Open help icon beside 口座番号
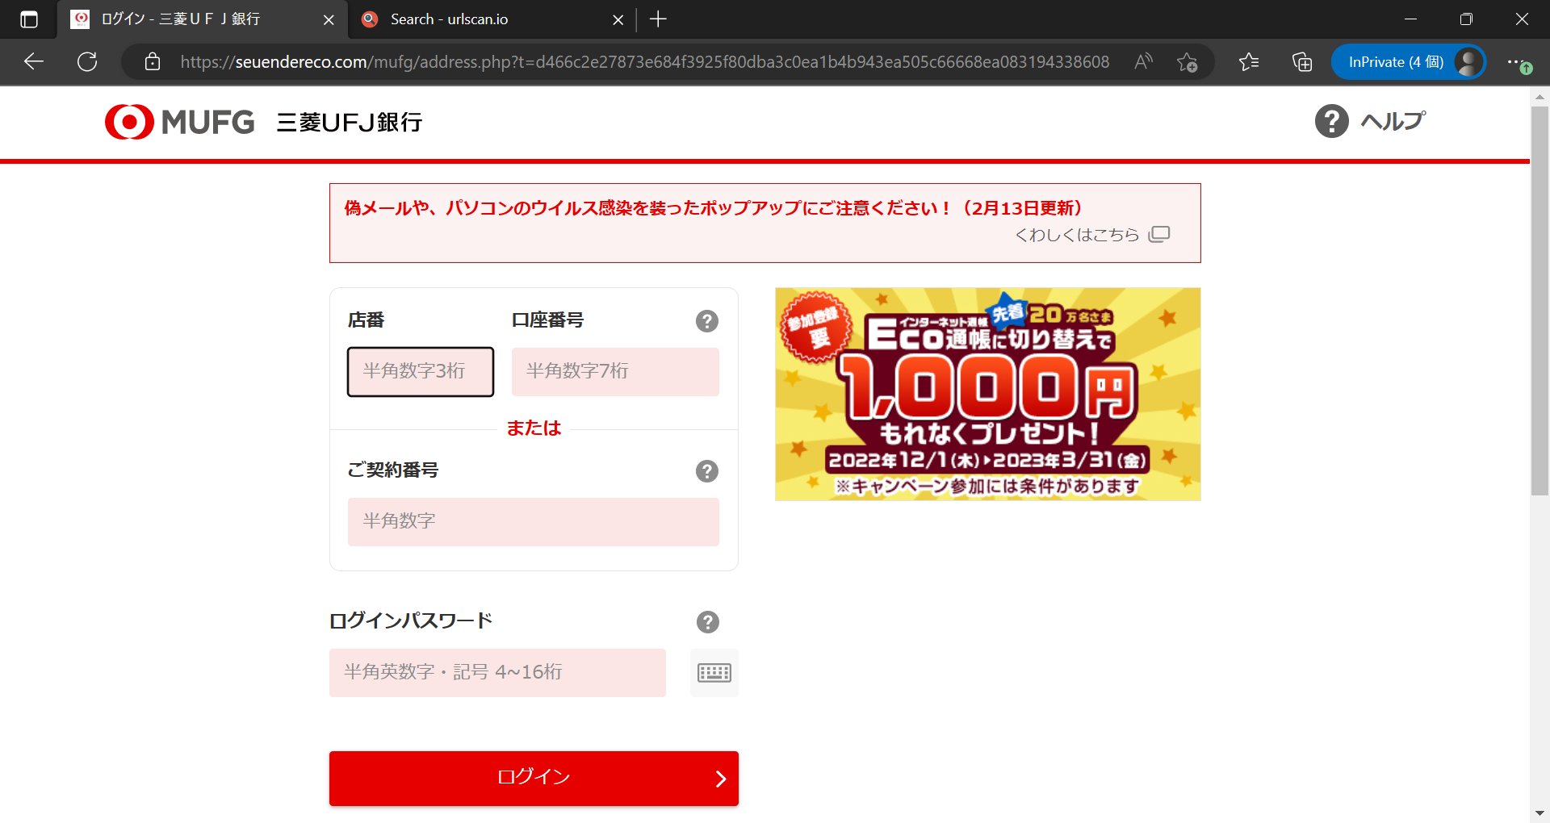This screenshot has width=1550, height=823. [x=707, y=321]
